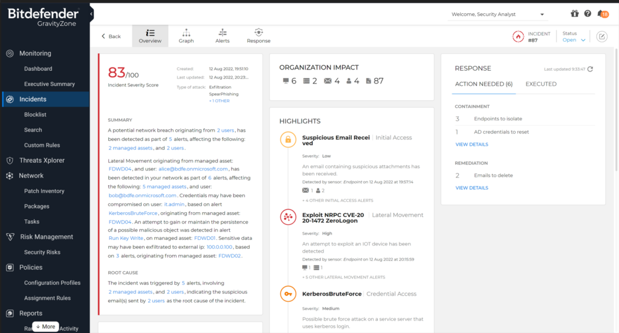Open the help question mark icon

[x=588, y=14]
